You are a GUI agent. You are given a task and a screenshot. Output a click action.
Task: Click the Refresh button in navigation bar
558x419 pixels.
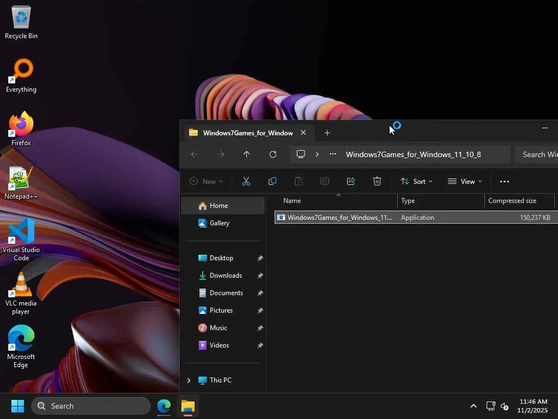(273, 154)
